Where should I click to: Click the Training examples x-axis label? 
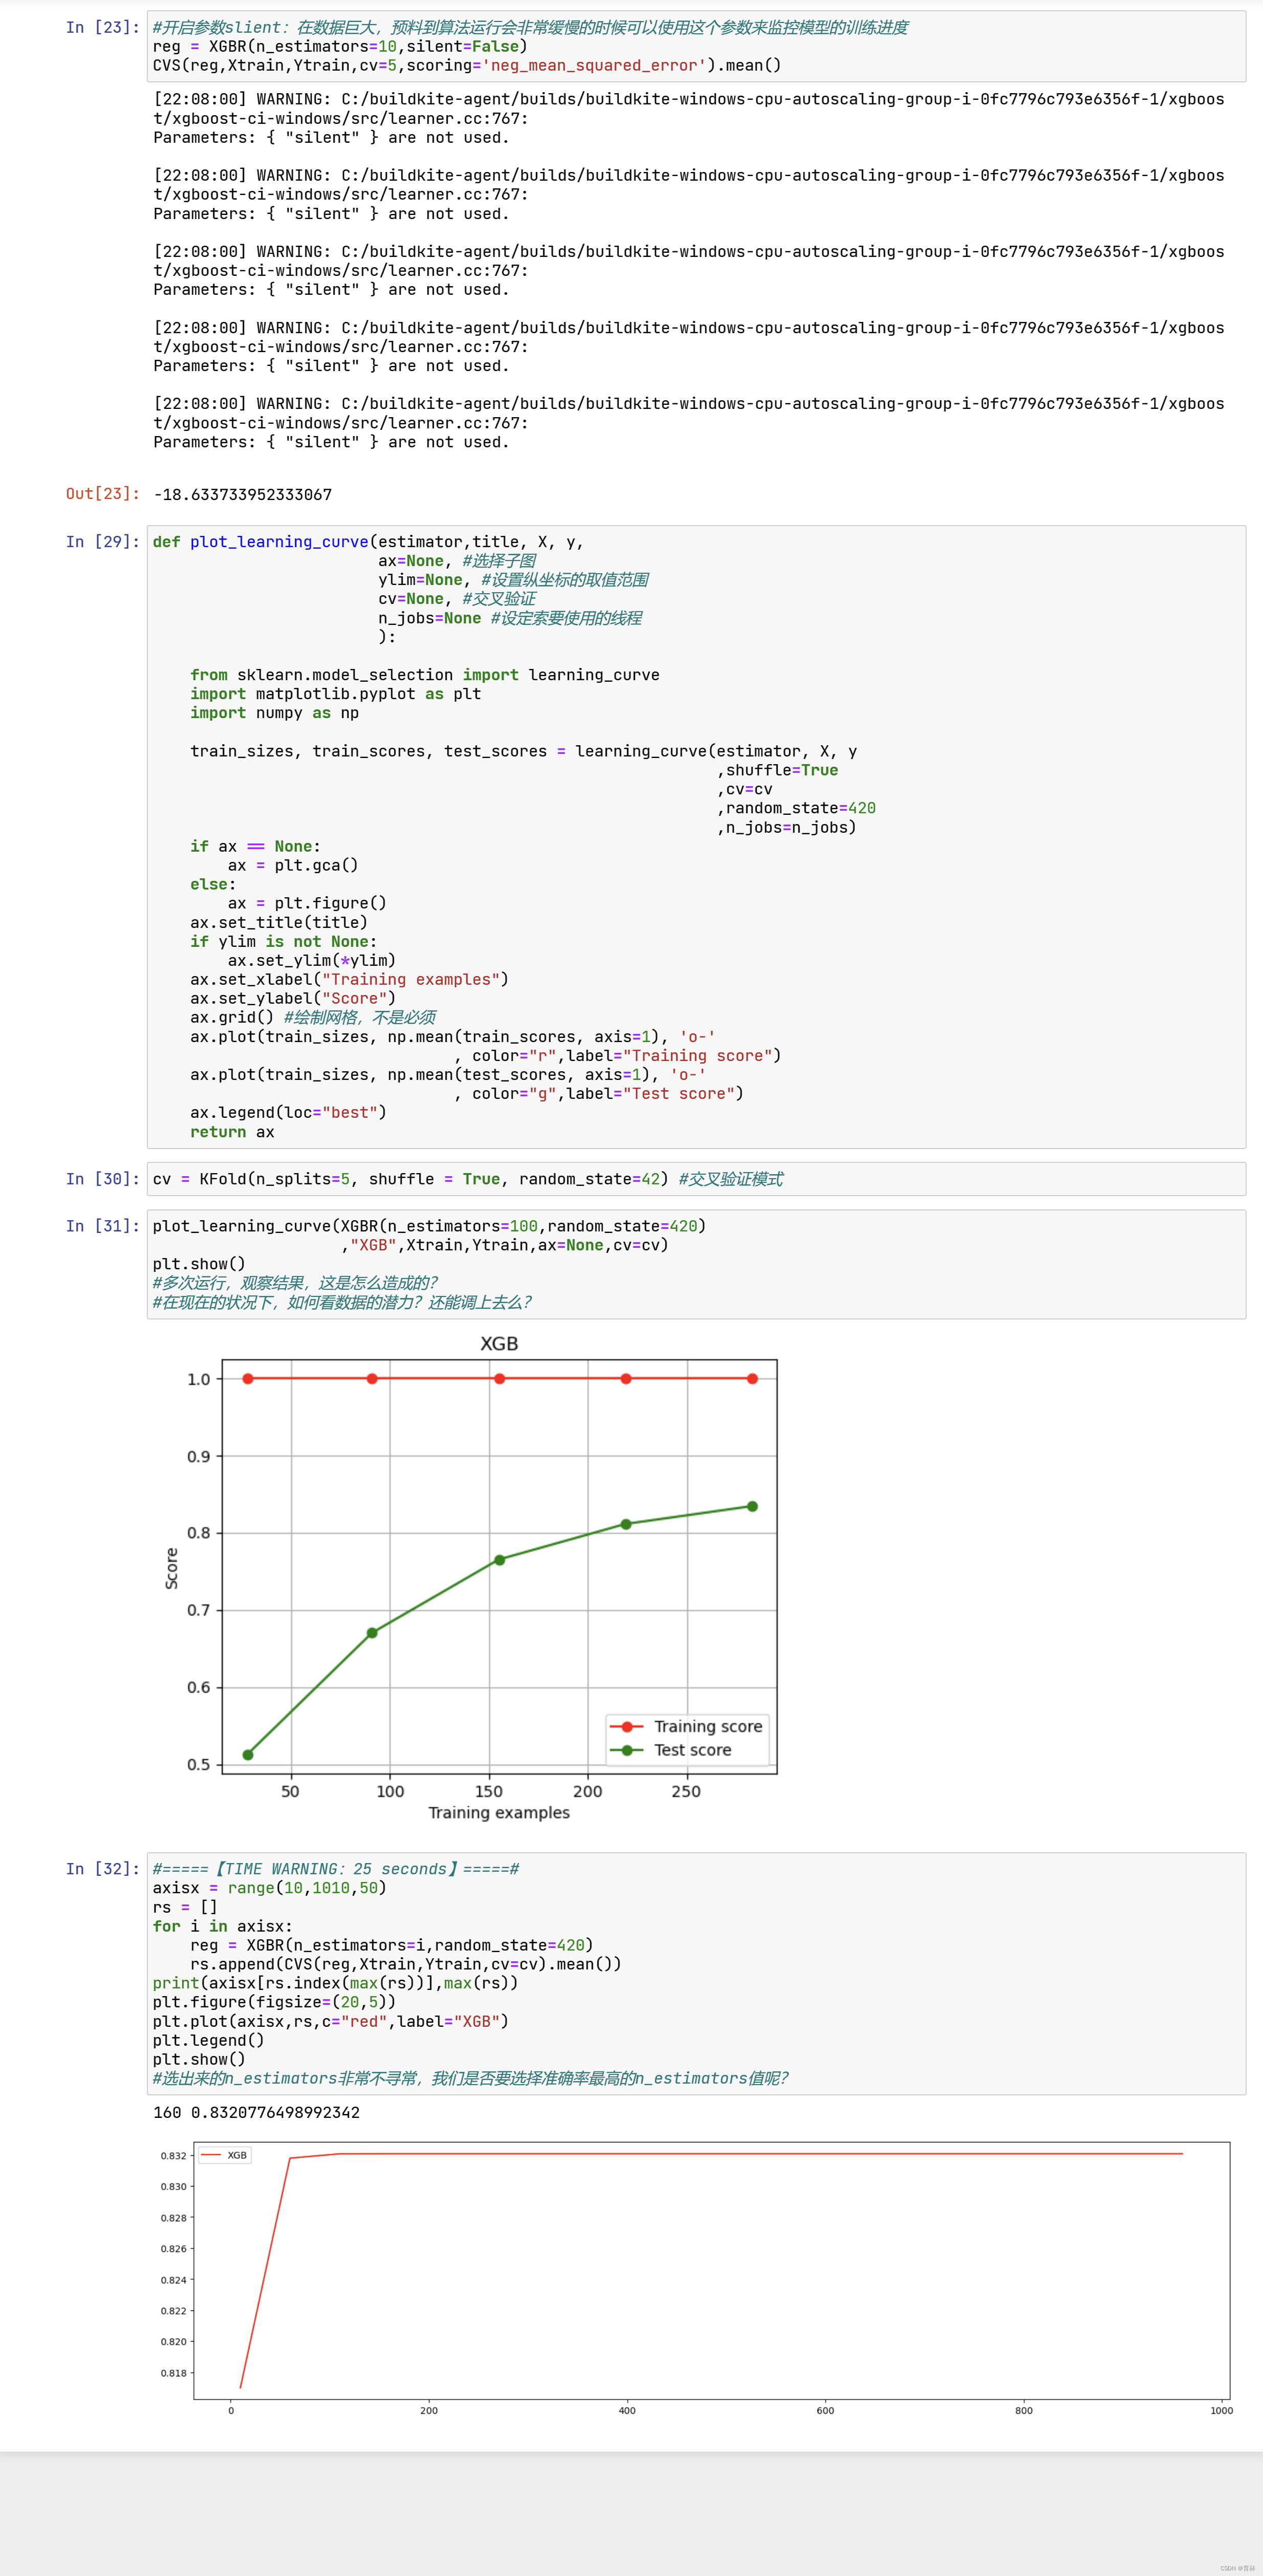coord(499,1812)
